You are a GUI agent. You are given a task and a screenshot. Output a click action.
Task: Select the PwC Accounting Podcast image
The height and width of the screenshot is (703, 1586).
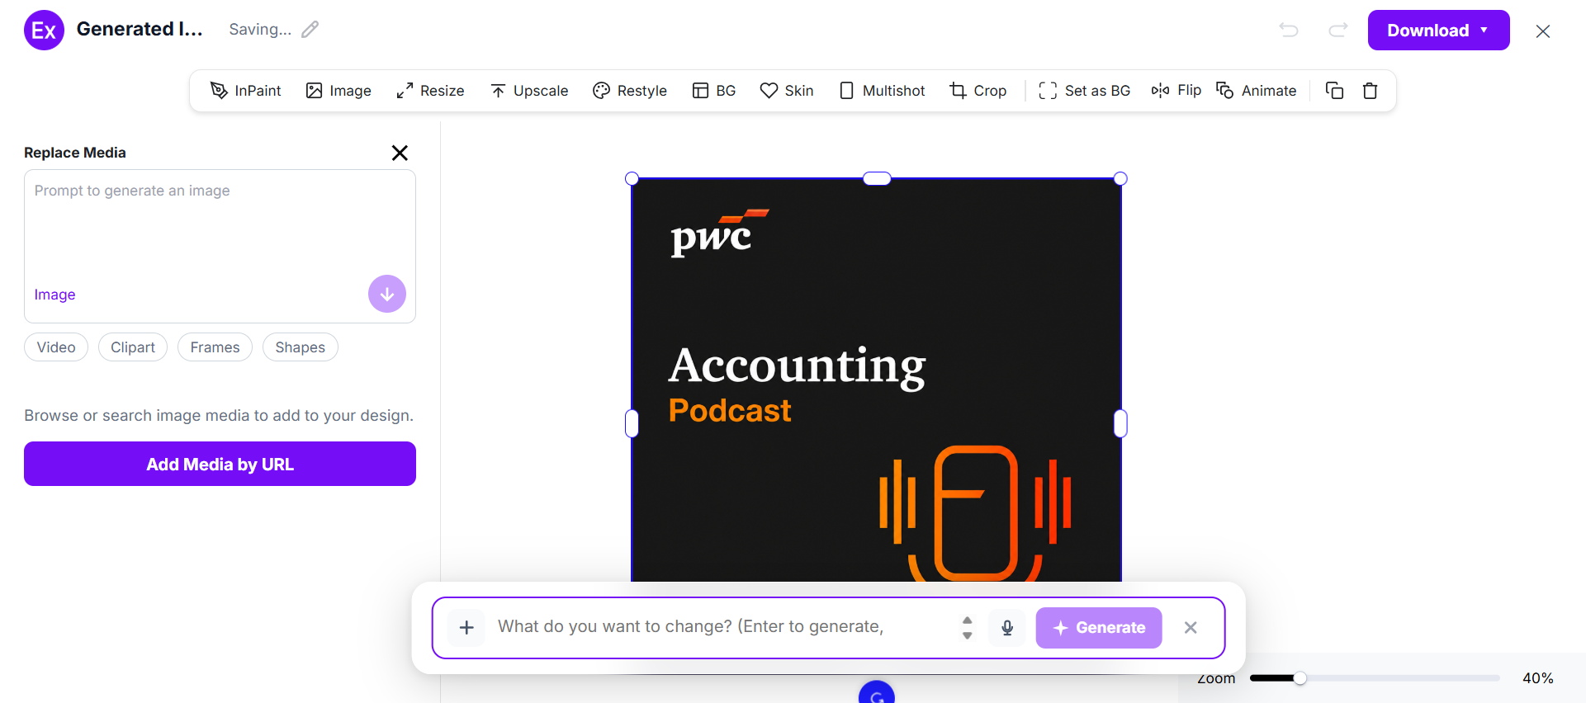pos(877,380)
